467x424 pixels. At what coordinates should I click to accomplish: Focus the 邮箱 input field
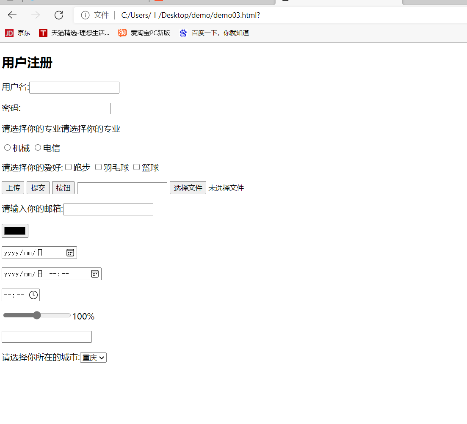(x=108, y=209)
